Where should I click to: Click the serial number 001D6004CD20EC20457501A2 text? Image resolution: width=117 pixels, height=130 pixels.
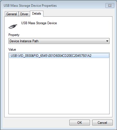point(70,56)
